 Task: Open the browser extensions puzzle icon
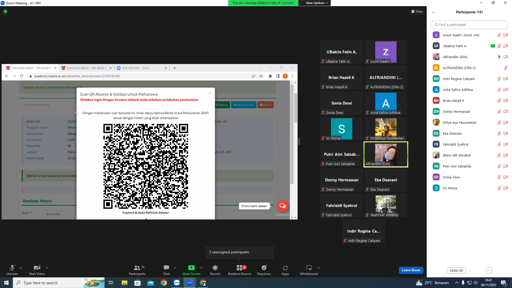coord(270,76)
